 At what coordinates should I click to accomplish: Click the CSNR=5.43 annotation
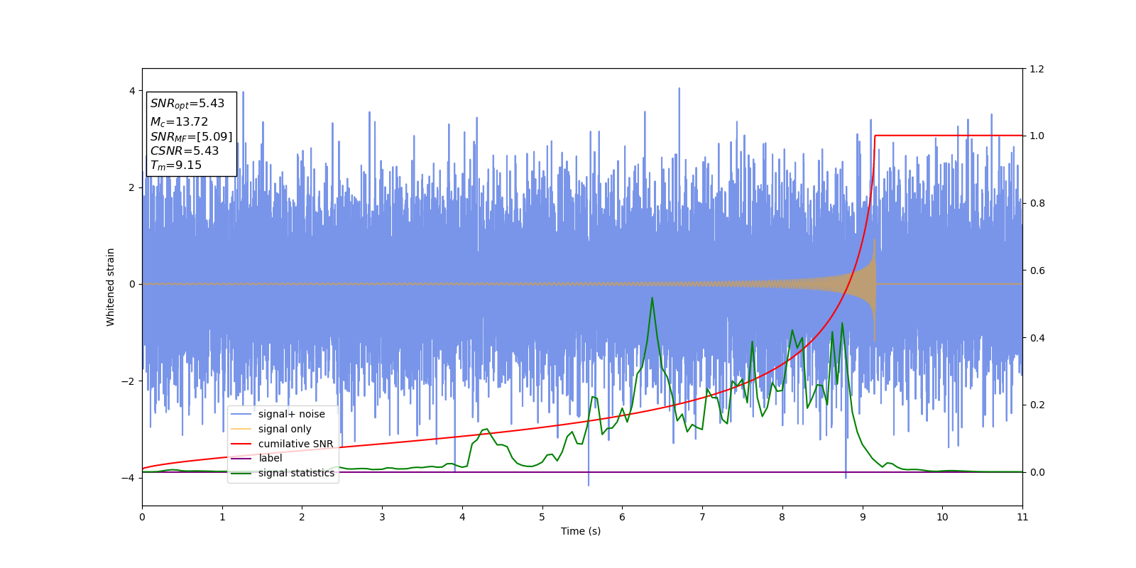[185, 151]
